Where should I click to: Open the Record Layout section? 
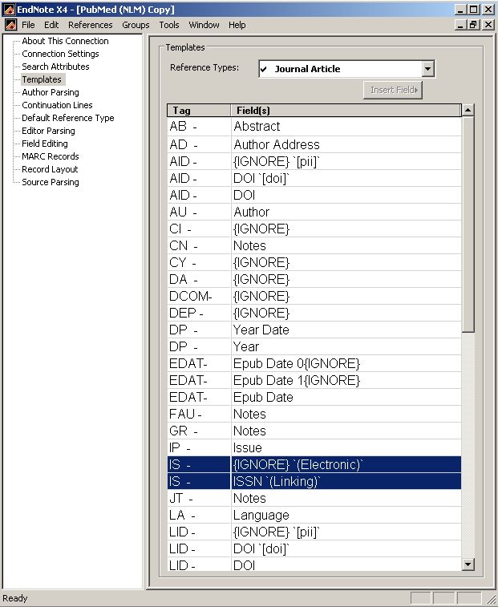tap(50, 168)
